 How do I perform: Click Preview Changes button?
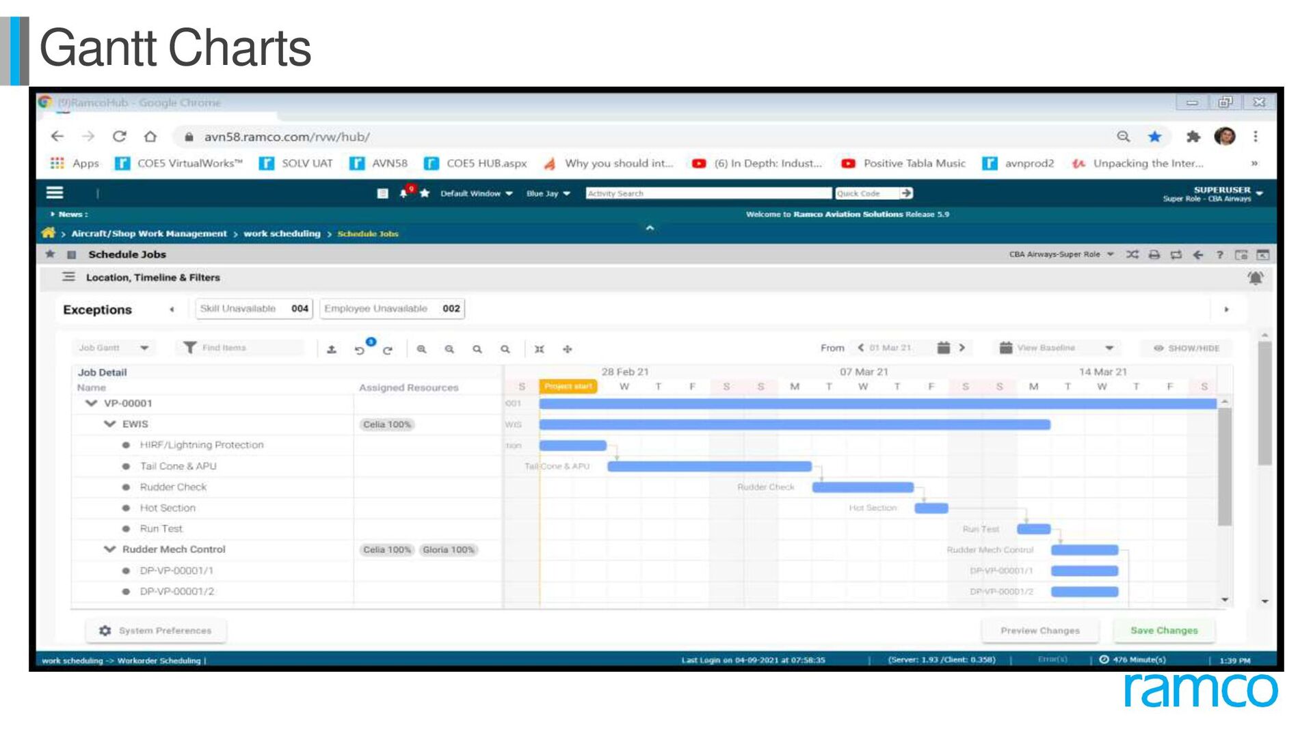click(x=1040, y=631)
